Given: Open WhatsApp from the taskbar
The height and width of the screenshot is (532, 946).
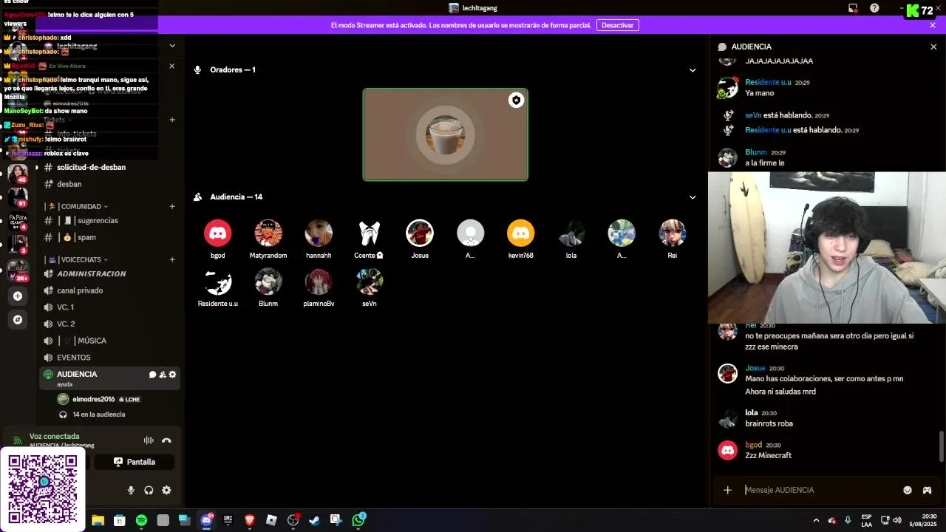Looking at the screenshot, I should 358,520.
